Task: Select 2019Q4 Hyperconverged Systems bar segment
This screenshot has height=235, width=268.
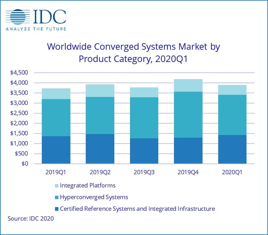Action: tap(188, 115)
